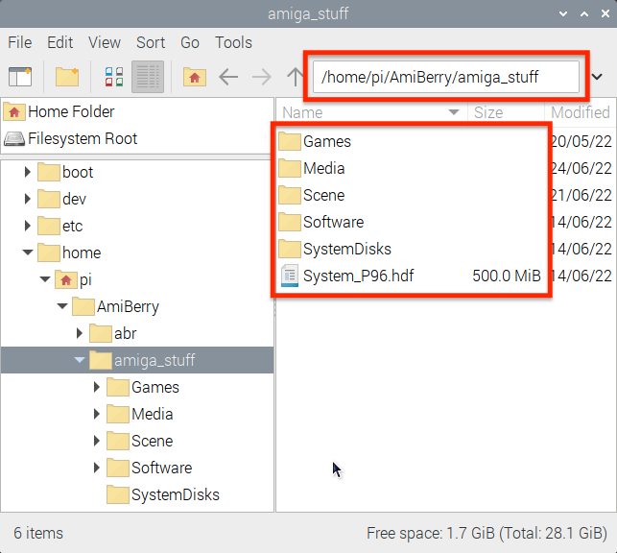The width and height of the screenshot is (617, 553).
Task: Open the Sort menu
Action: (x=151, y=42)
